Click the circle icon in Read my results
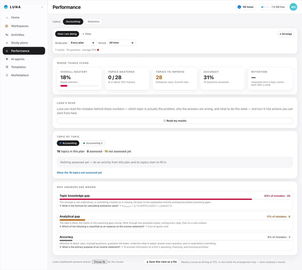Image resolution: width=302 pixels, height=270 pixels. coord(165,121)
